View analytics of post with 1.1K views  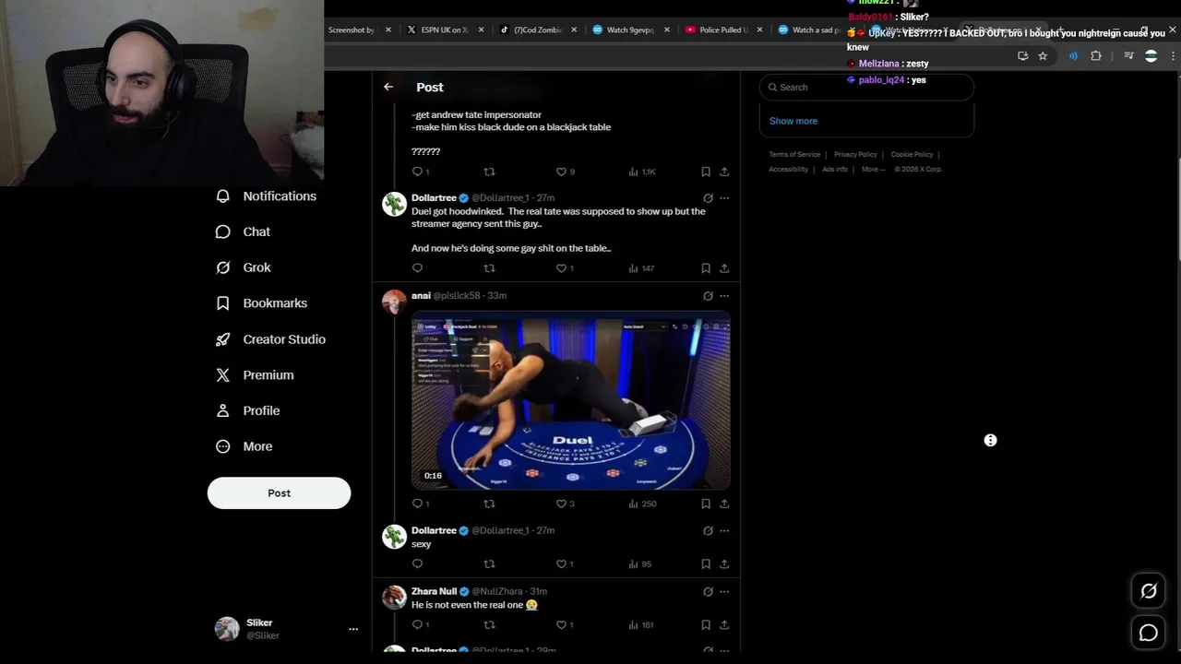coord(641,172)
